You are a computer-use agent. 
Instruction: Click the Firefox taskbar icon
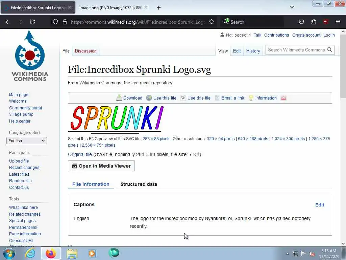coord(51,254)
